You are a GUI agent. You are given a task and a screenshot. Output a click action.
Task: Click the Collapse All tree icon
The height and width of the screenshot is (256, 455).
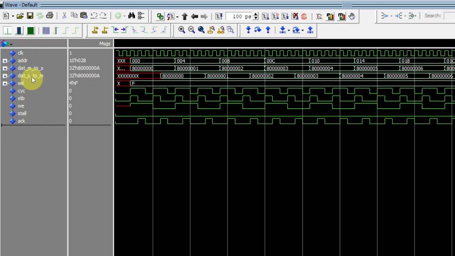click(141, 16)
